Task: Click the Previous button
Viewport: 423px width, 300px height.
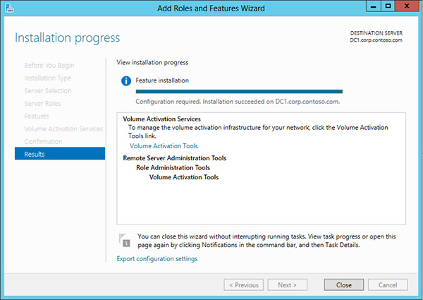Action: (x=244, y=285)
